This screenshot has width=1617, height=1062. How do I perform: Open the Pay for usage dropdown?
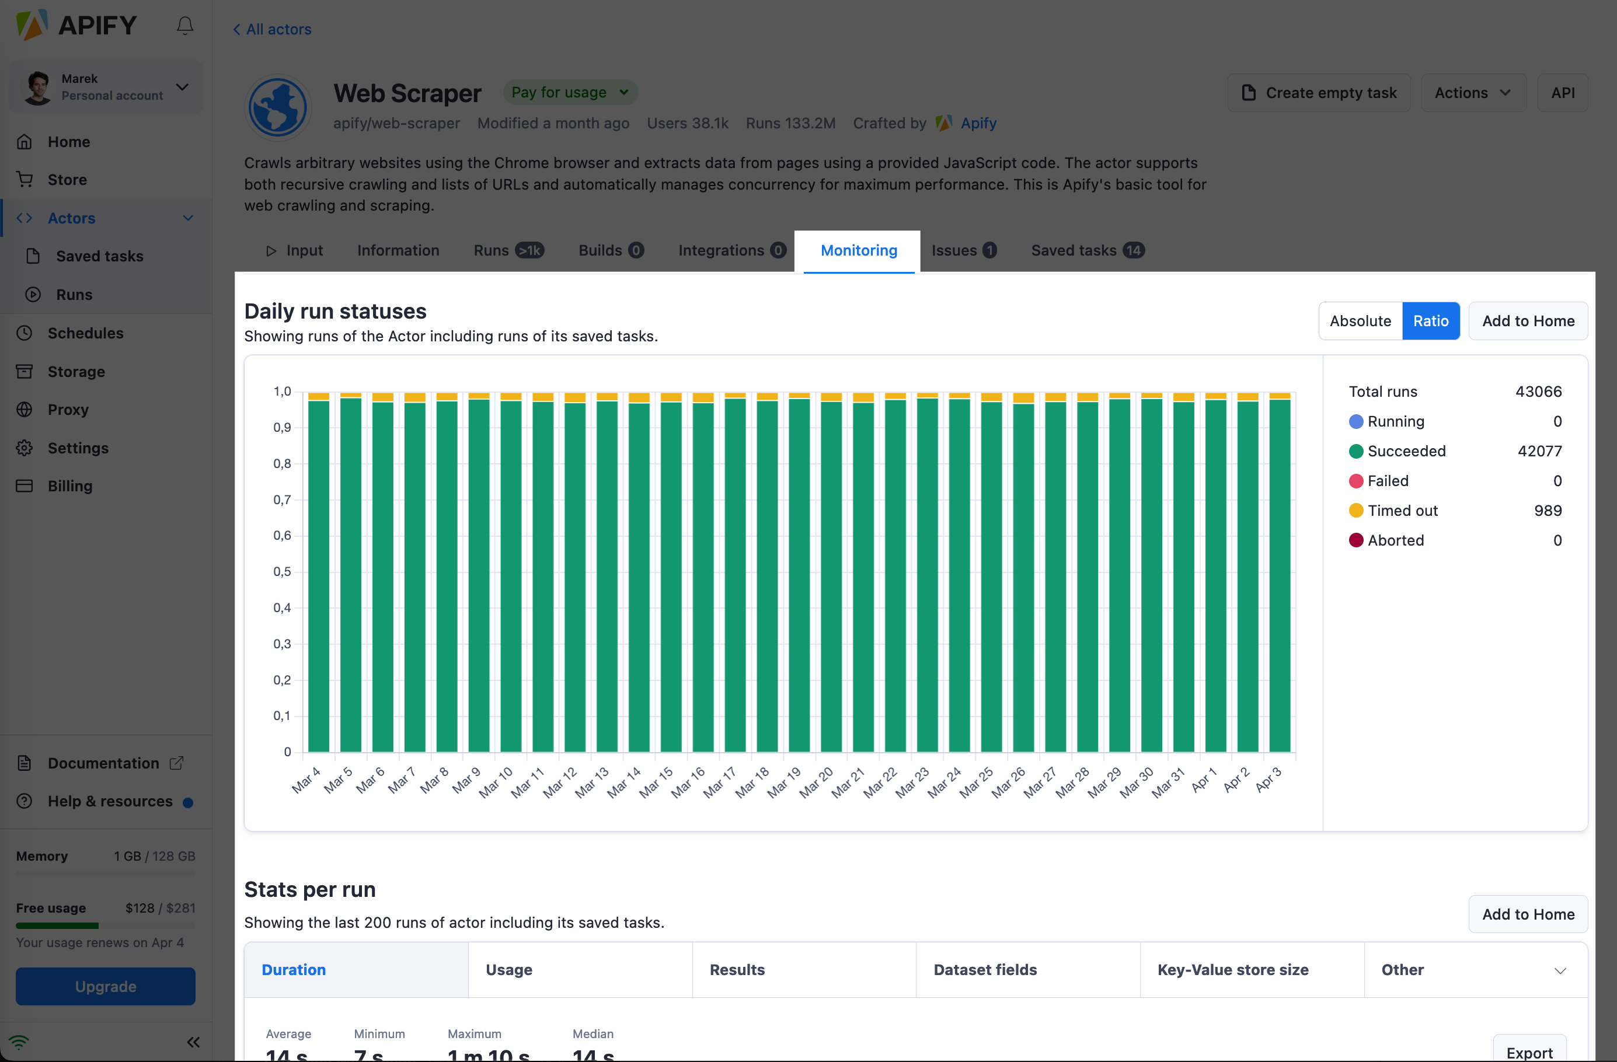(569, 92)
